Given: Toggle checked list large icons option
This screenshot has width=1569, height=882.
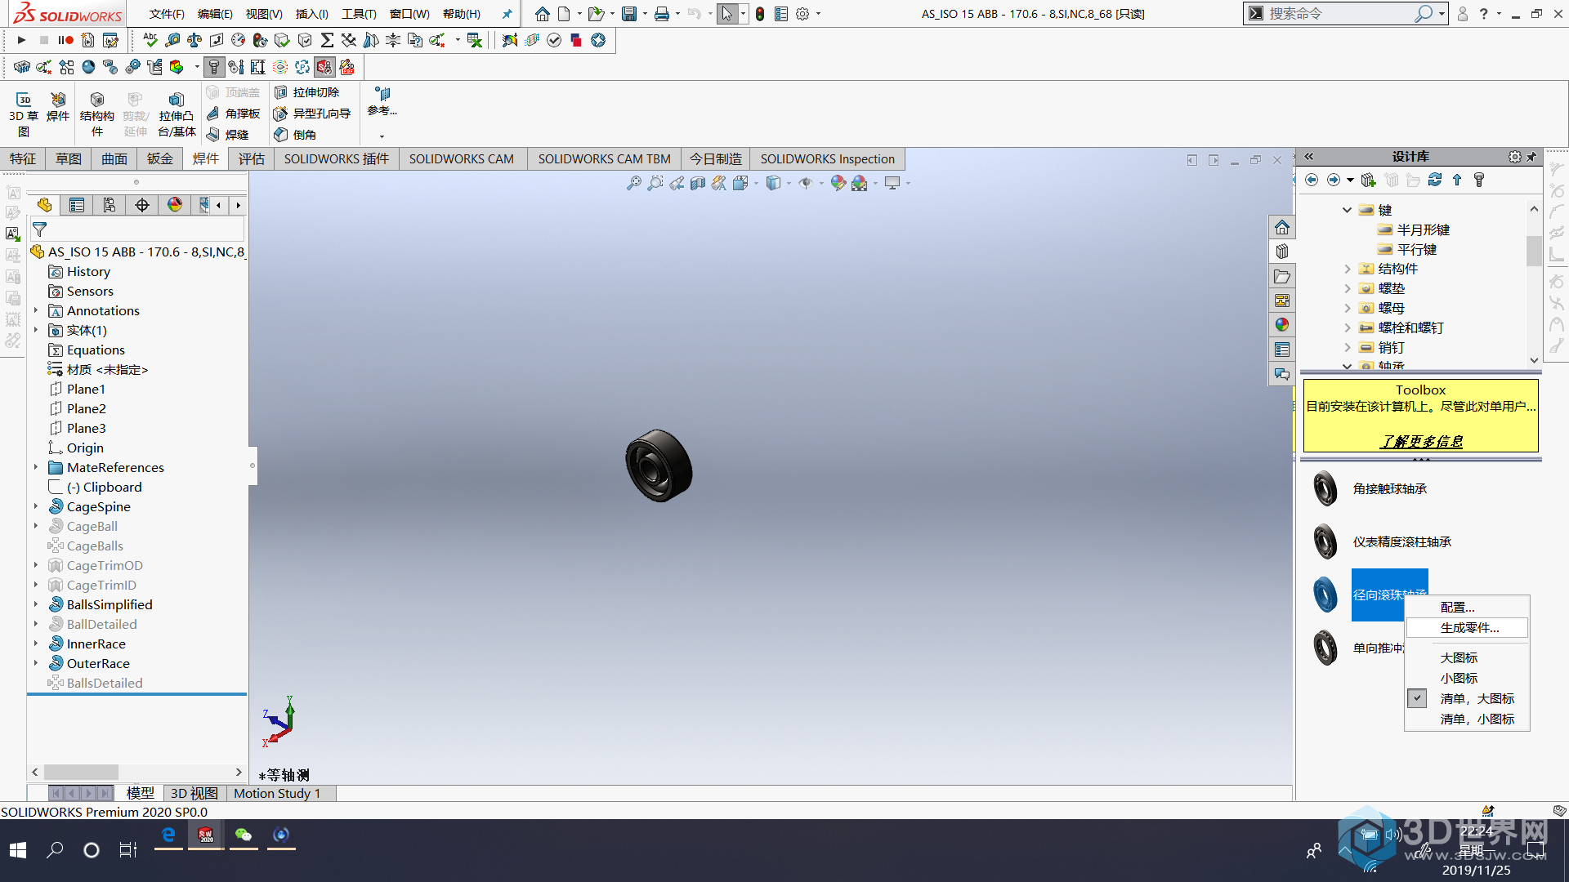Looking at the screenshot, I should 1467,698.
